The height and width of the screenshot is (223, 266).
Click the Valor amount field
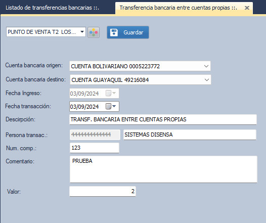[103, 192]
